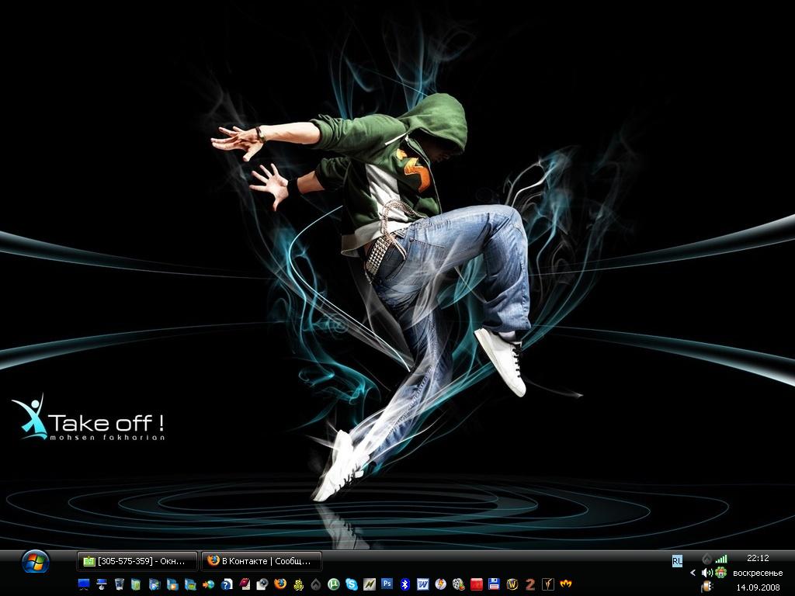This screenshot has height=596, width=795.
Task: Open the blue help question mark icon
Action: [227, 584]
